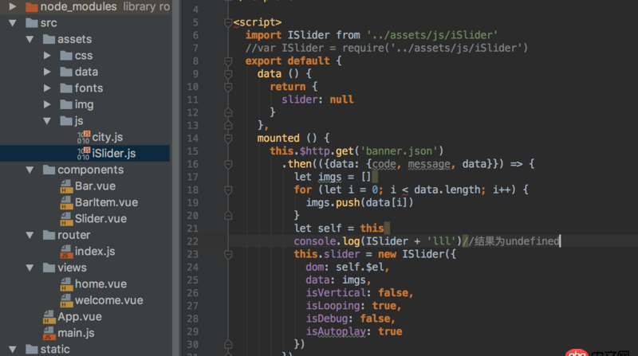This screenshot has width=638, height=356.
Task: Click the App.vue file icon
Action: point(49,317)
